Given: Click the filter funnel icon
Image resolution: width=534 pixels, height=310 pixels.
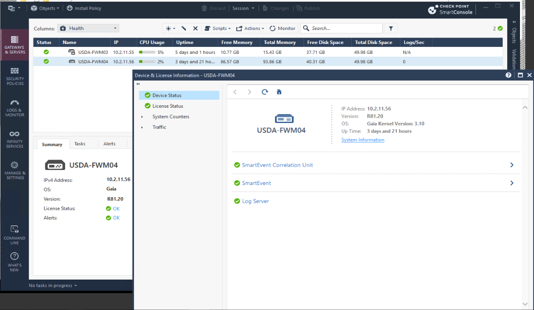Looking at the screenshot, I should pyautogui.click(x=391, y=29).
